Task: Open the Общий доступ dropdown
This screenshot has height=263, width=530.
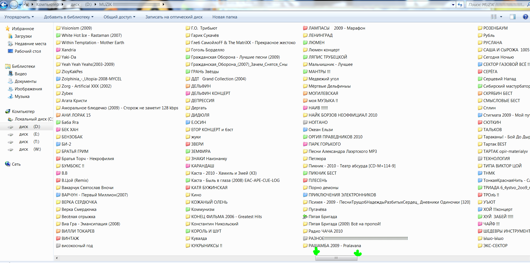Action: click(119, 17)
